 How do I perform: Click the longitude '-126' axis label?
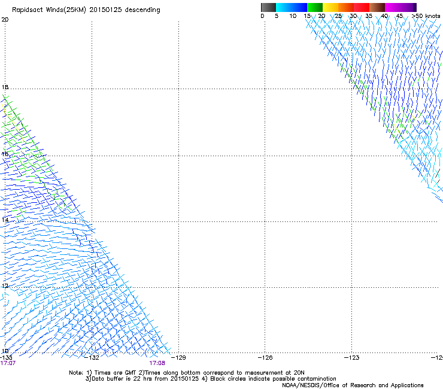pos(265,358)
